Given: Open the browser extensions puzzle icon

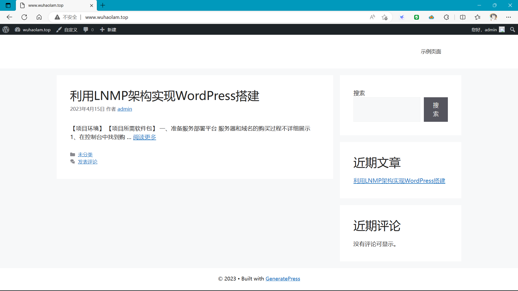Looking at the screenshot, I should pos(446,17).
